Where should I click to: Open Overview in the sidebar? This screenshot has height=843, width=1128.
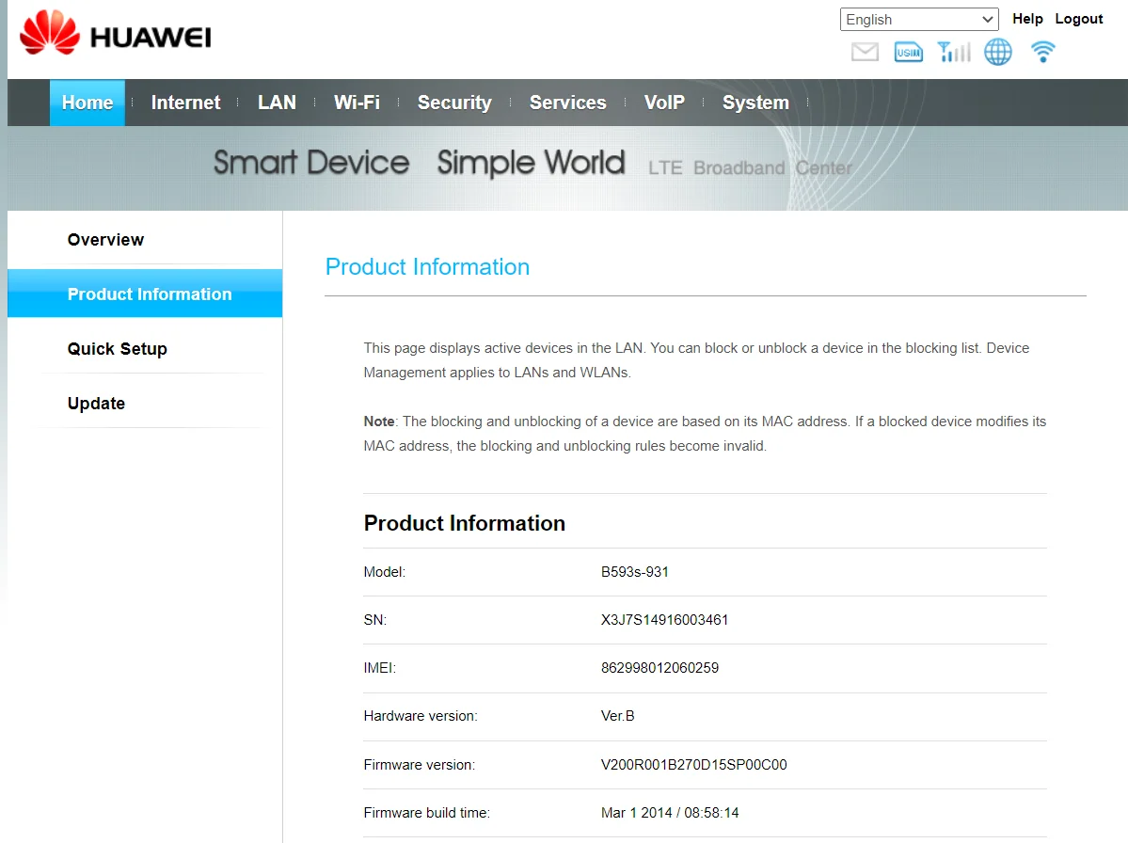[x=105, y=240]
